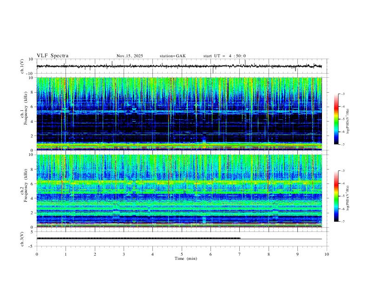Click the ch.1 voltage waveform trace

pos(179,66)
